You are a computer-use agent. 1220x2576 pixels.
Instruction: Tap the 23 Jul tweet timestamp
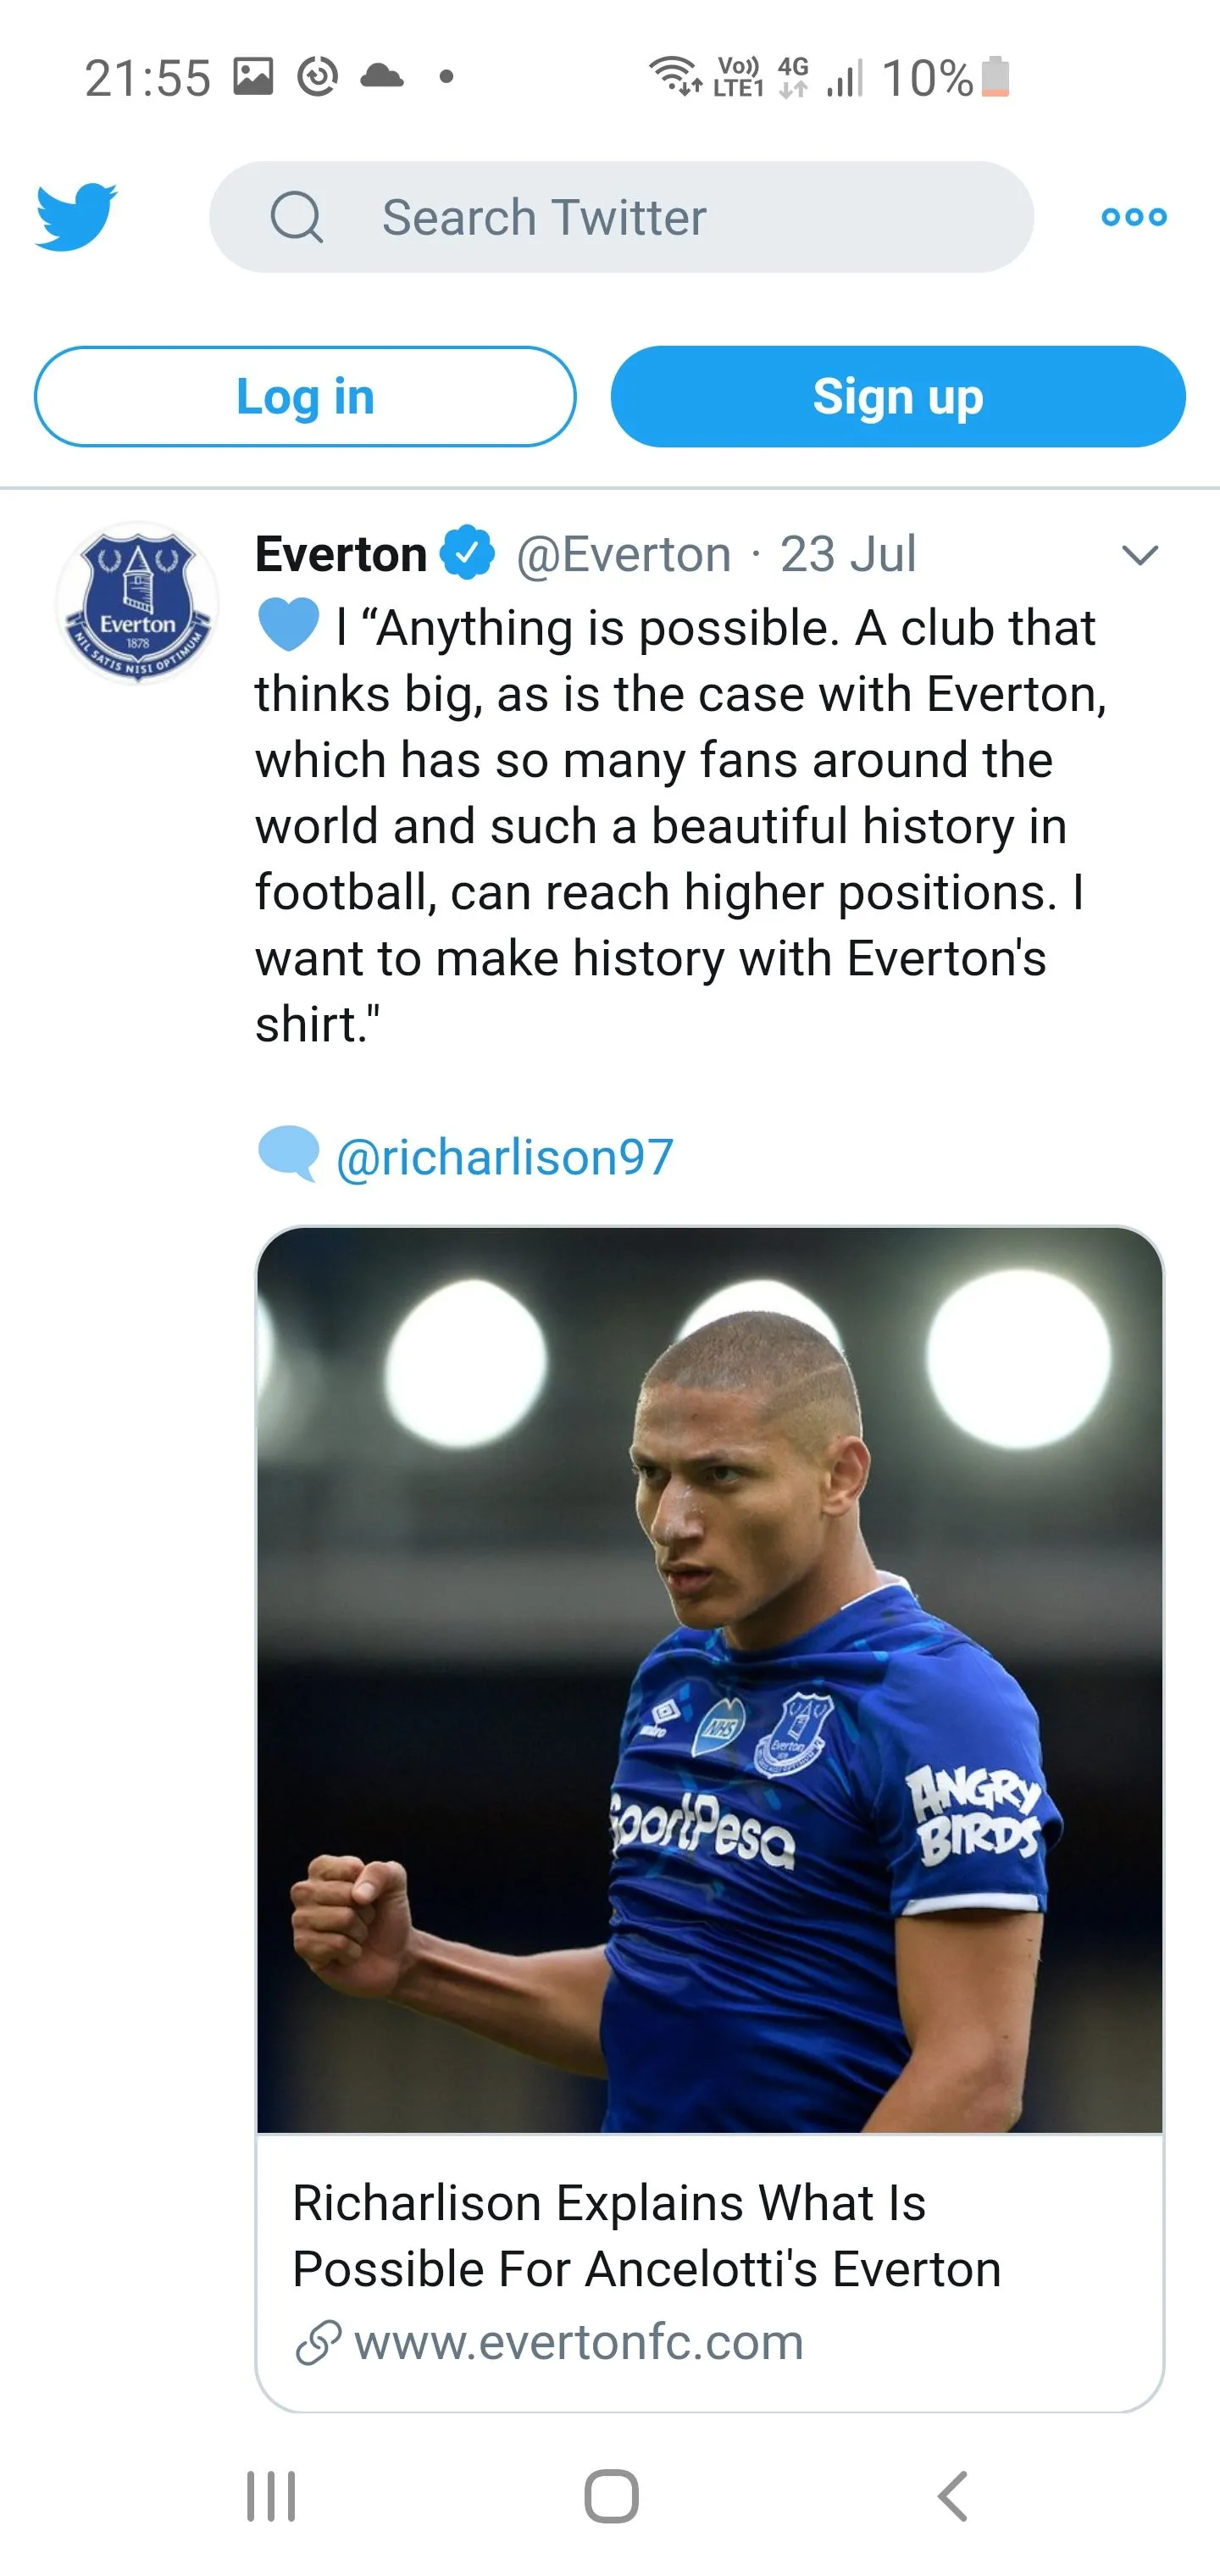tap(847, 554)
